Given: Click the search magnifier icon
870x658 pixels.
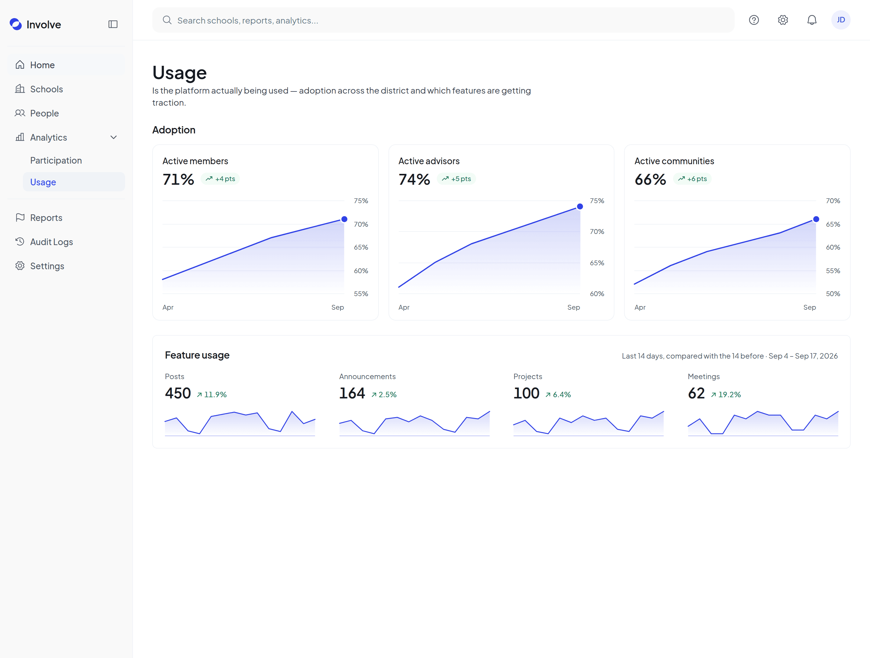Looking at the screenshot, I should [167, 20].
